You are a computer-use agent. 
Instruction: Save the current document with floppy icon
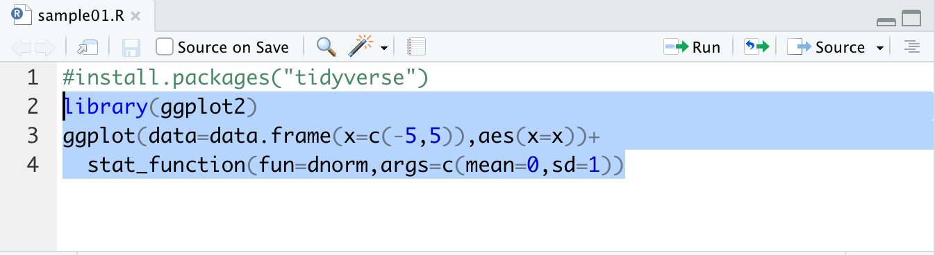tap(131, 47)
